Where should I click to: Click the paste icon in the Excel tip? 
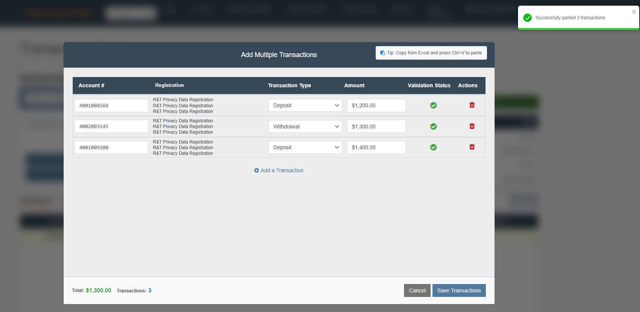tap(382, 53)
